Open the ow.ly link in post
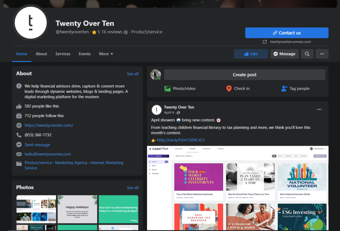 click(x=181, y=140)
